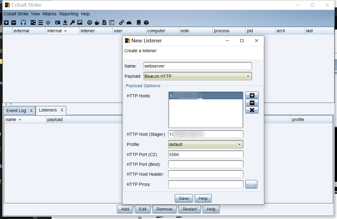
Task: Click the cube About icon in toolbar
Action: [x=146, y=22]
